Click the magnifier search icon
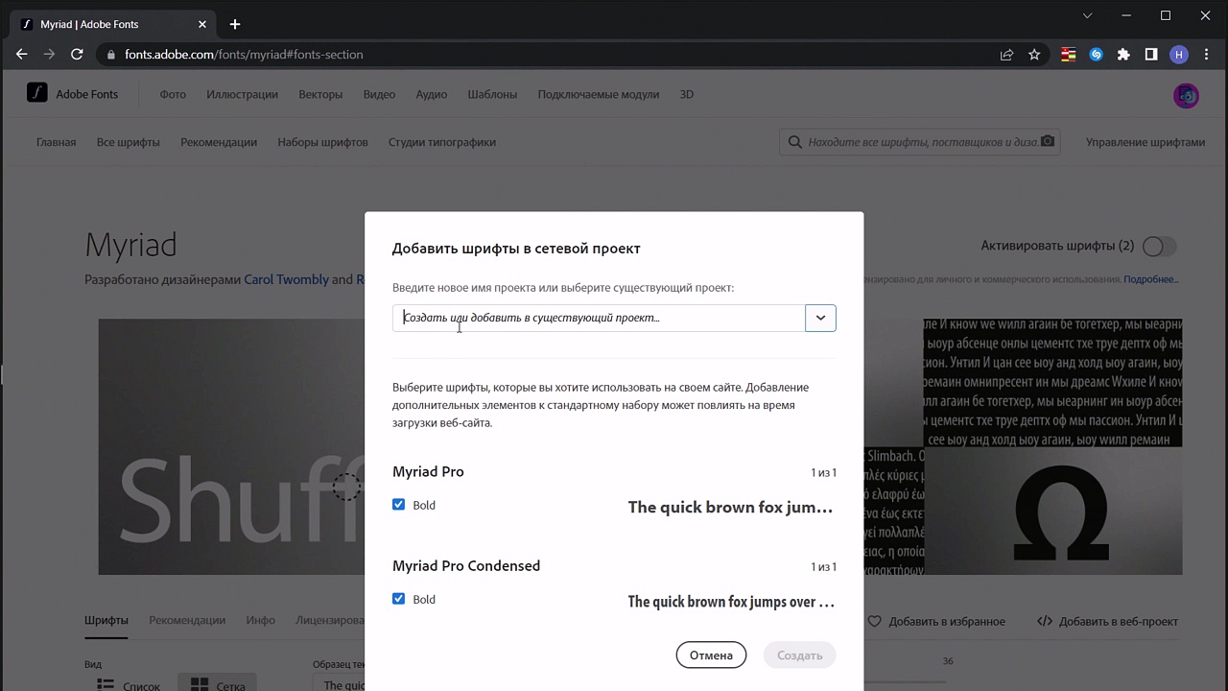1228x691 pixels. pyautogui.click(x=794, y=142)
